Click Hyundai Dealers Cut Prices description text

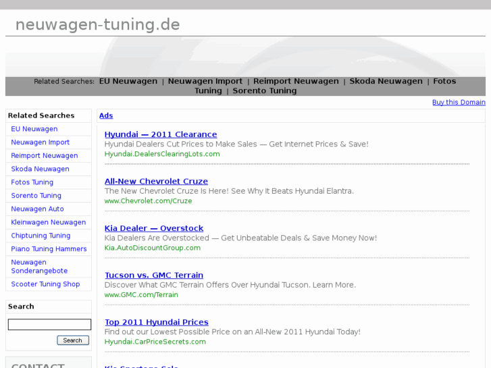pyautogui.click(x=236, y=144)
